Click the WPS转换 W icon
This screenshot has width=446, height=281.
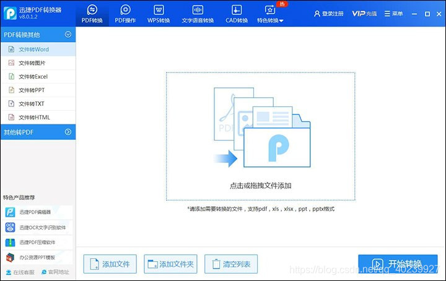point(159,10)
